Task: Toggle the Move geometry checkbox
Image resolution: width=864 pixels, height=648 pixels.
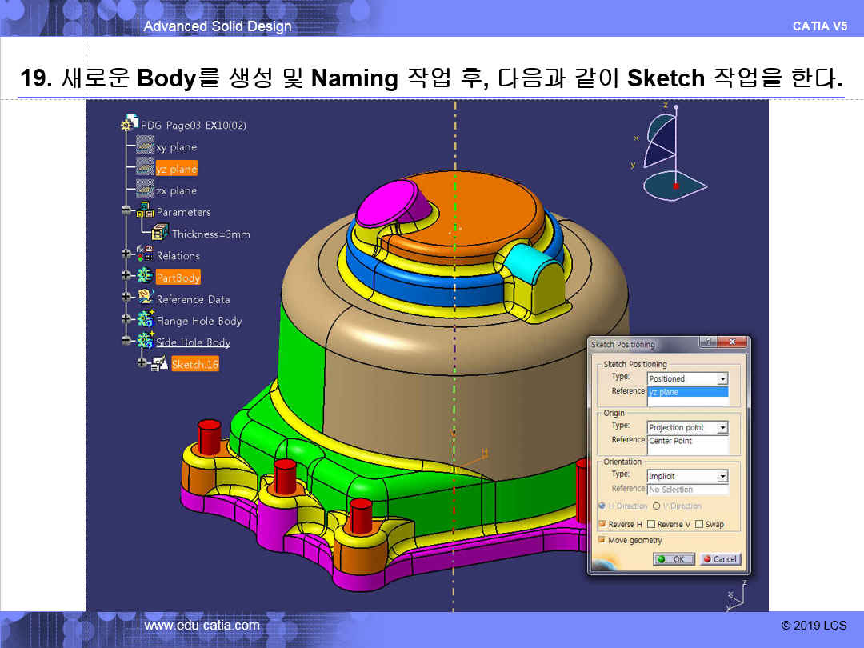Action: pyautogui.click(x=602, y=540)
